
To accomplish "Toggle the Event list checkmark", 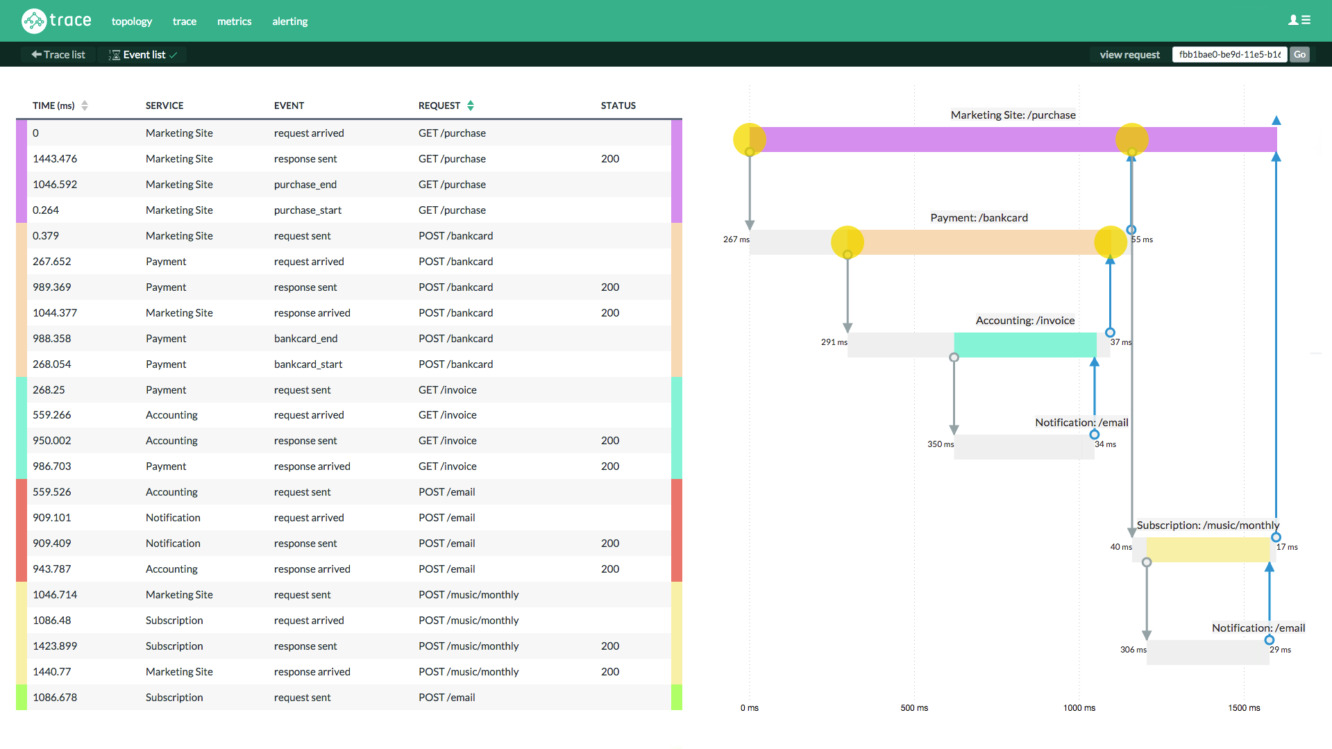I will coord(174,55).
